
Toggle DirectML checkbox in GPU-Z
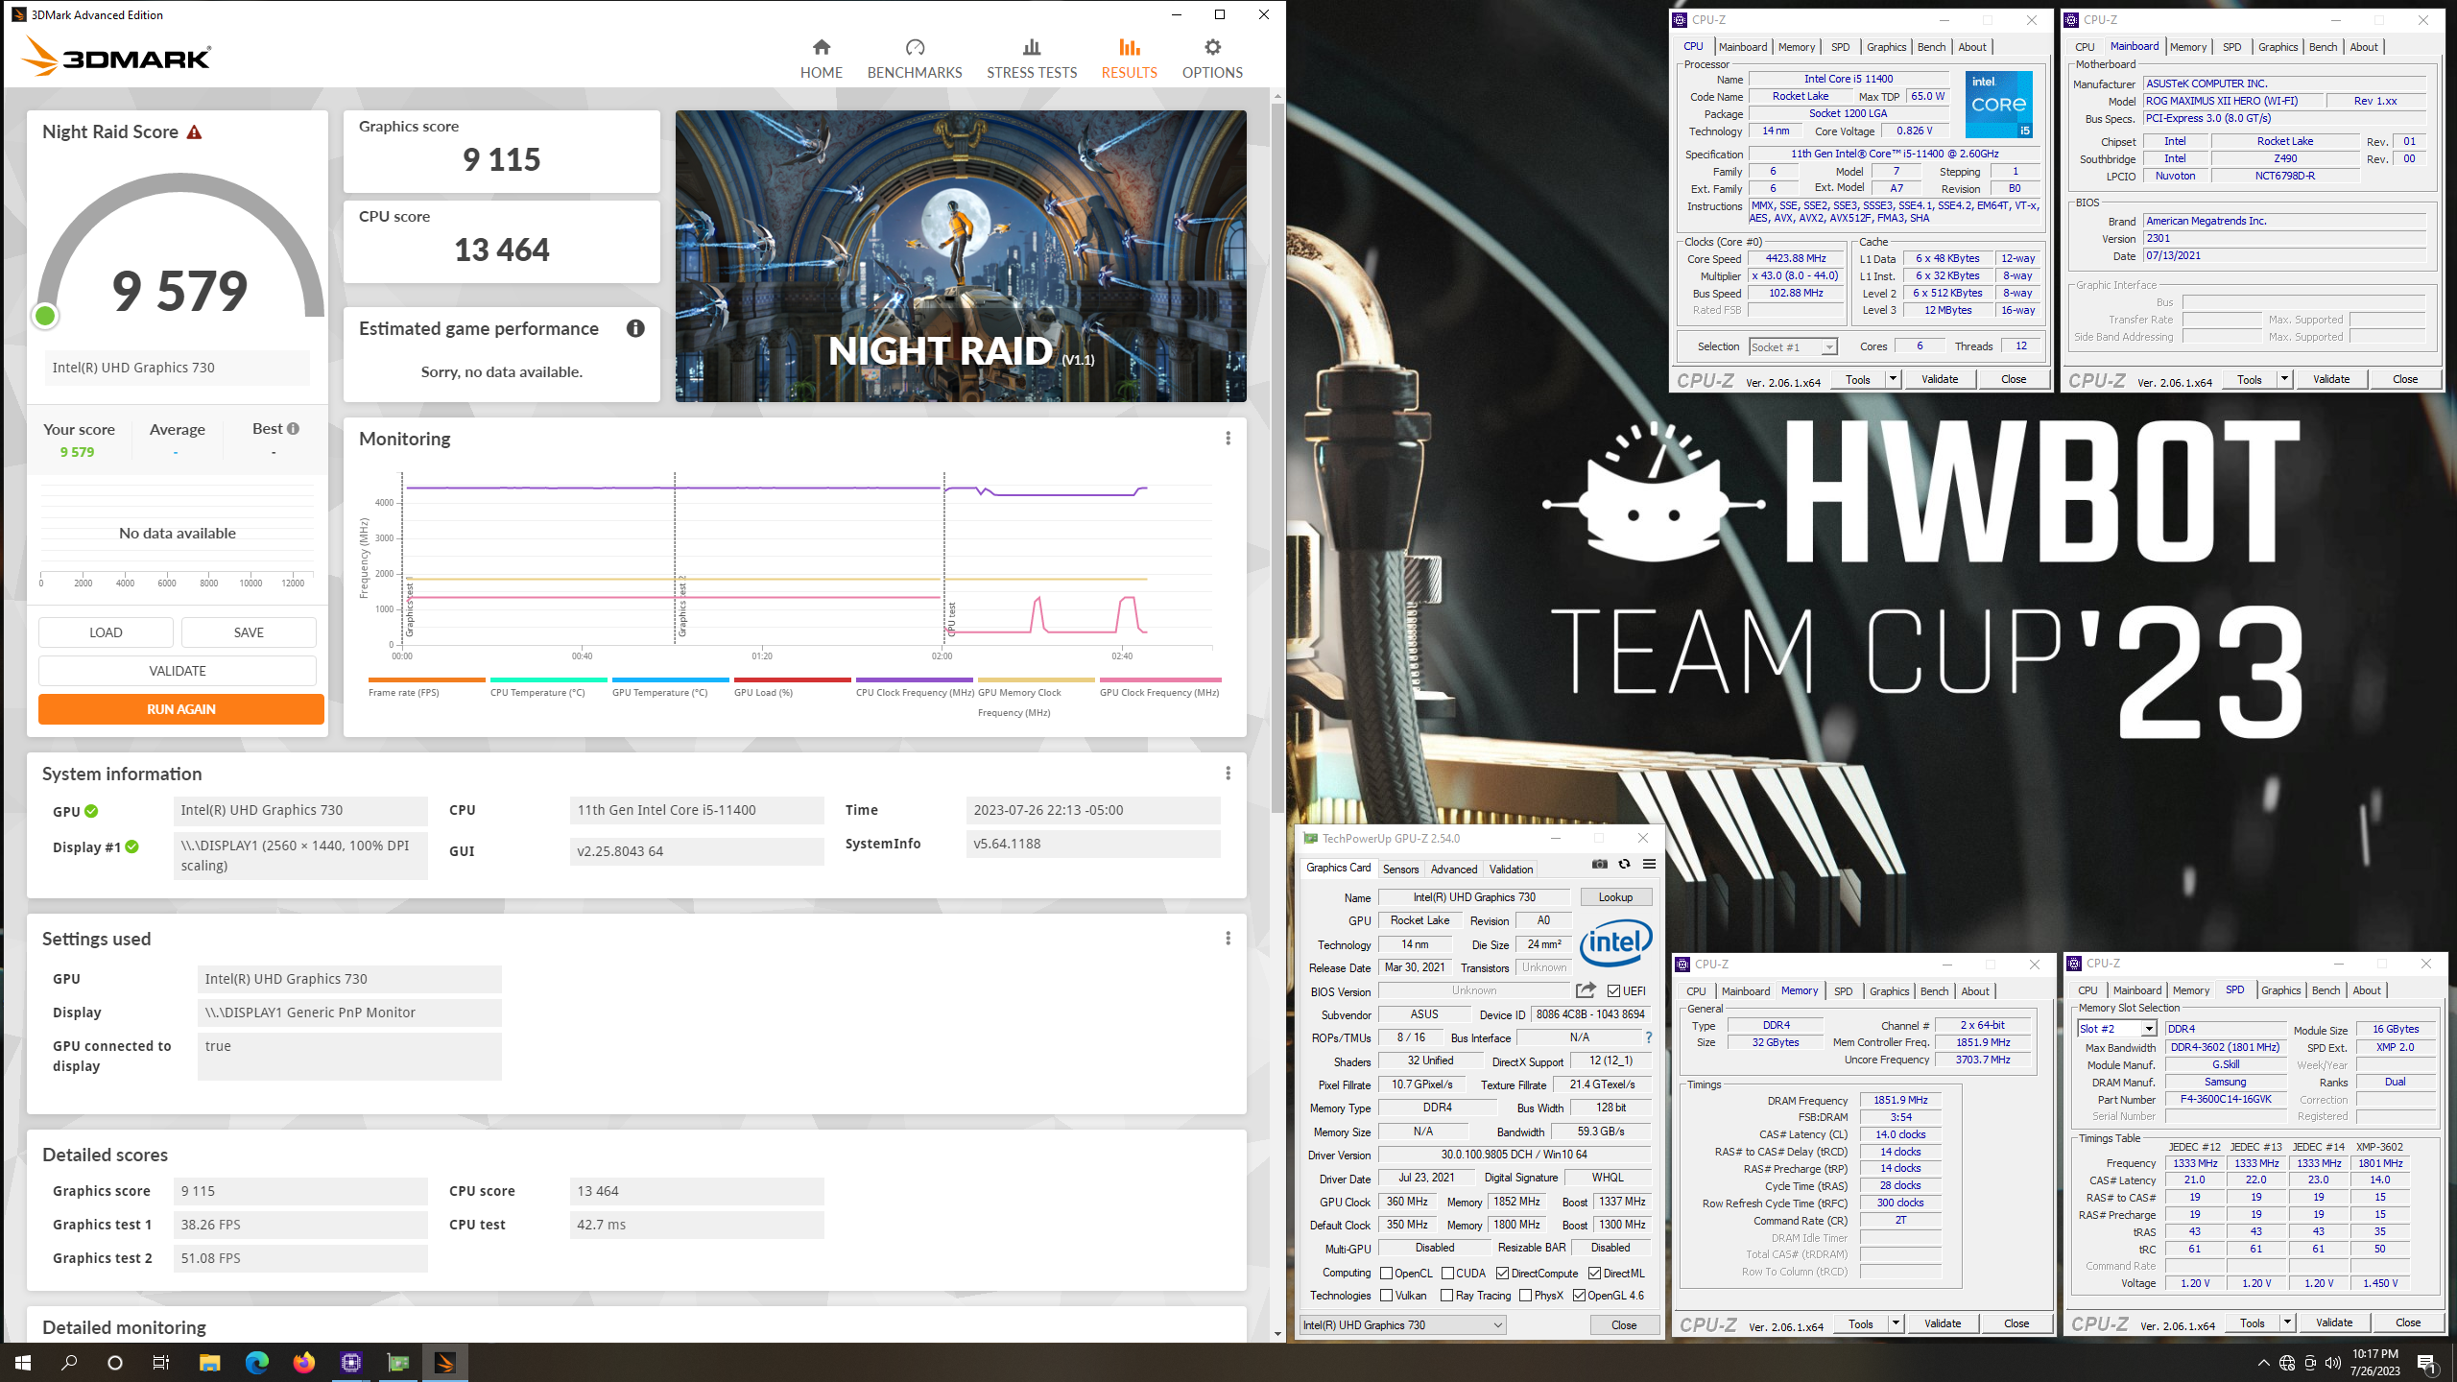click(x=1594, y=1274)
